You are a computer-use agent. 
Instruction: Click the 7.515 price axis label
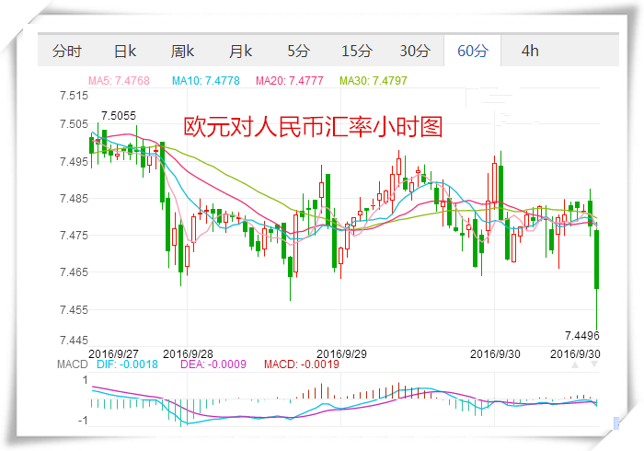click(x=74, y=96)
